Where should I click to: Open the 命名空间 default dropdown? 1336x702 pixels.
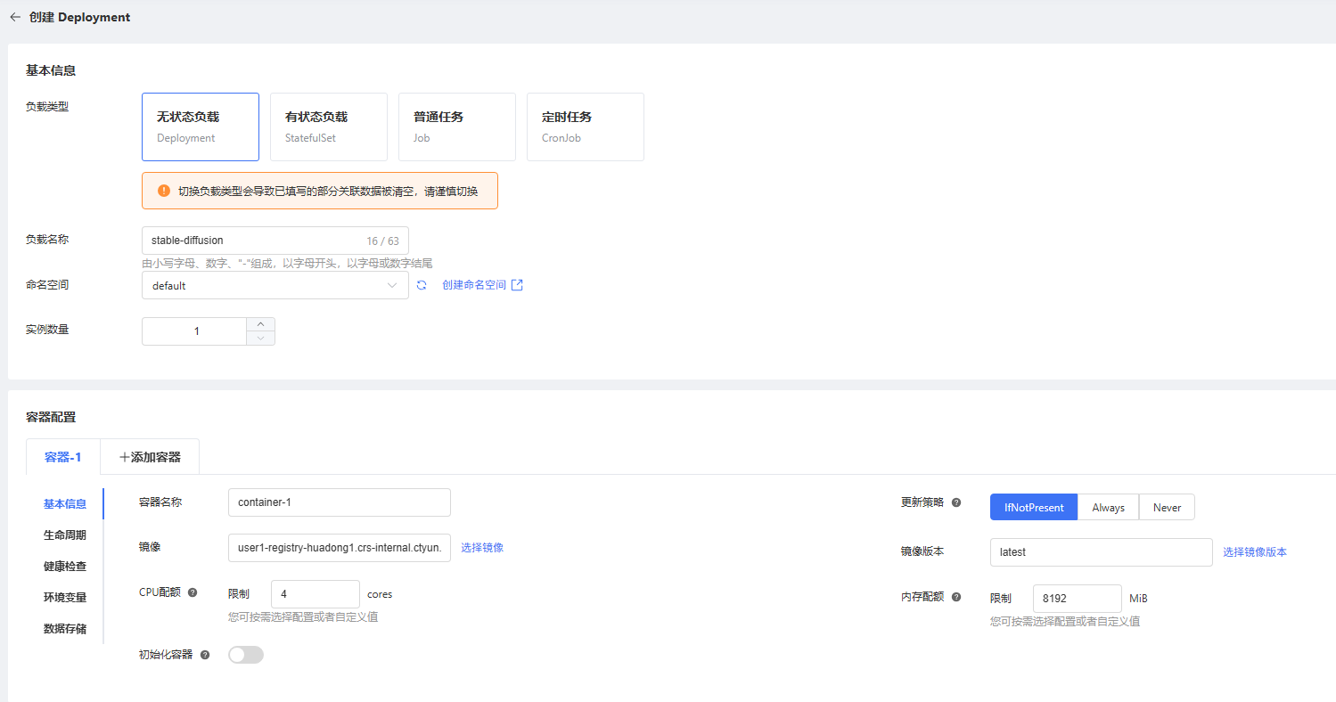pos(275,286)
